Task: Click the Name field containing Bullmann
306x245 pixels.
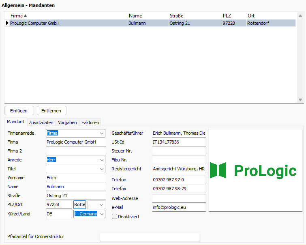Action: click(x=76, y=187)
